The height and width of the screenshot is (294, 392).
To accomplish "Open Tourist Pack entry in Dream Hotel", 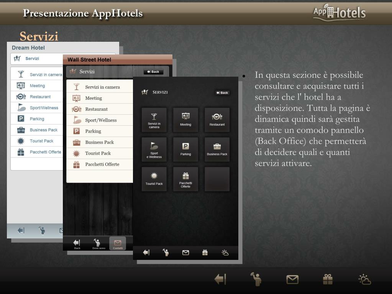I will point(37,141).
